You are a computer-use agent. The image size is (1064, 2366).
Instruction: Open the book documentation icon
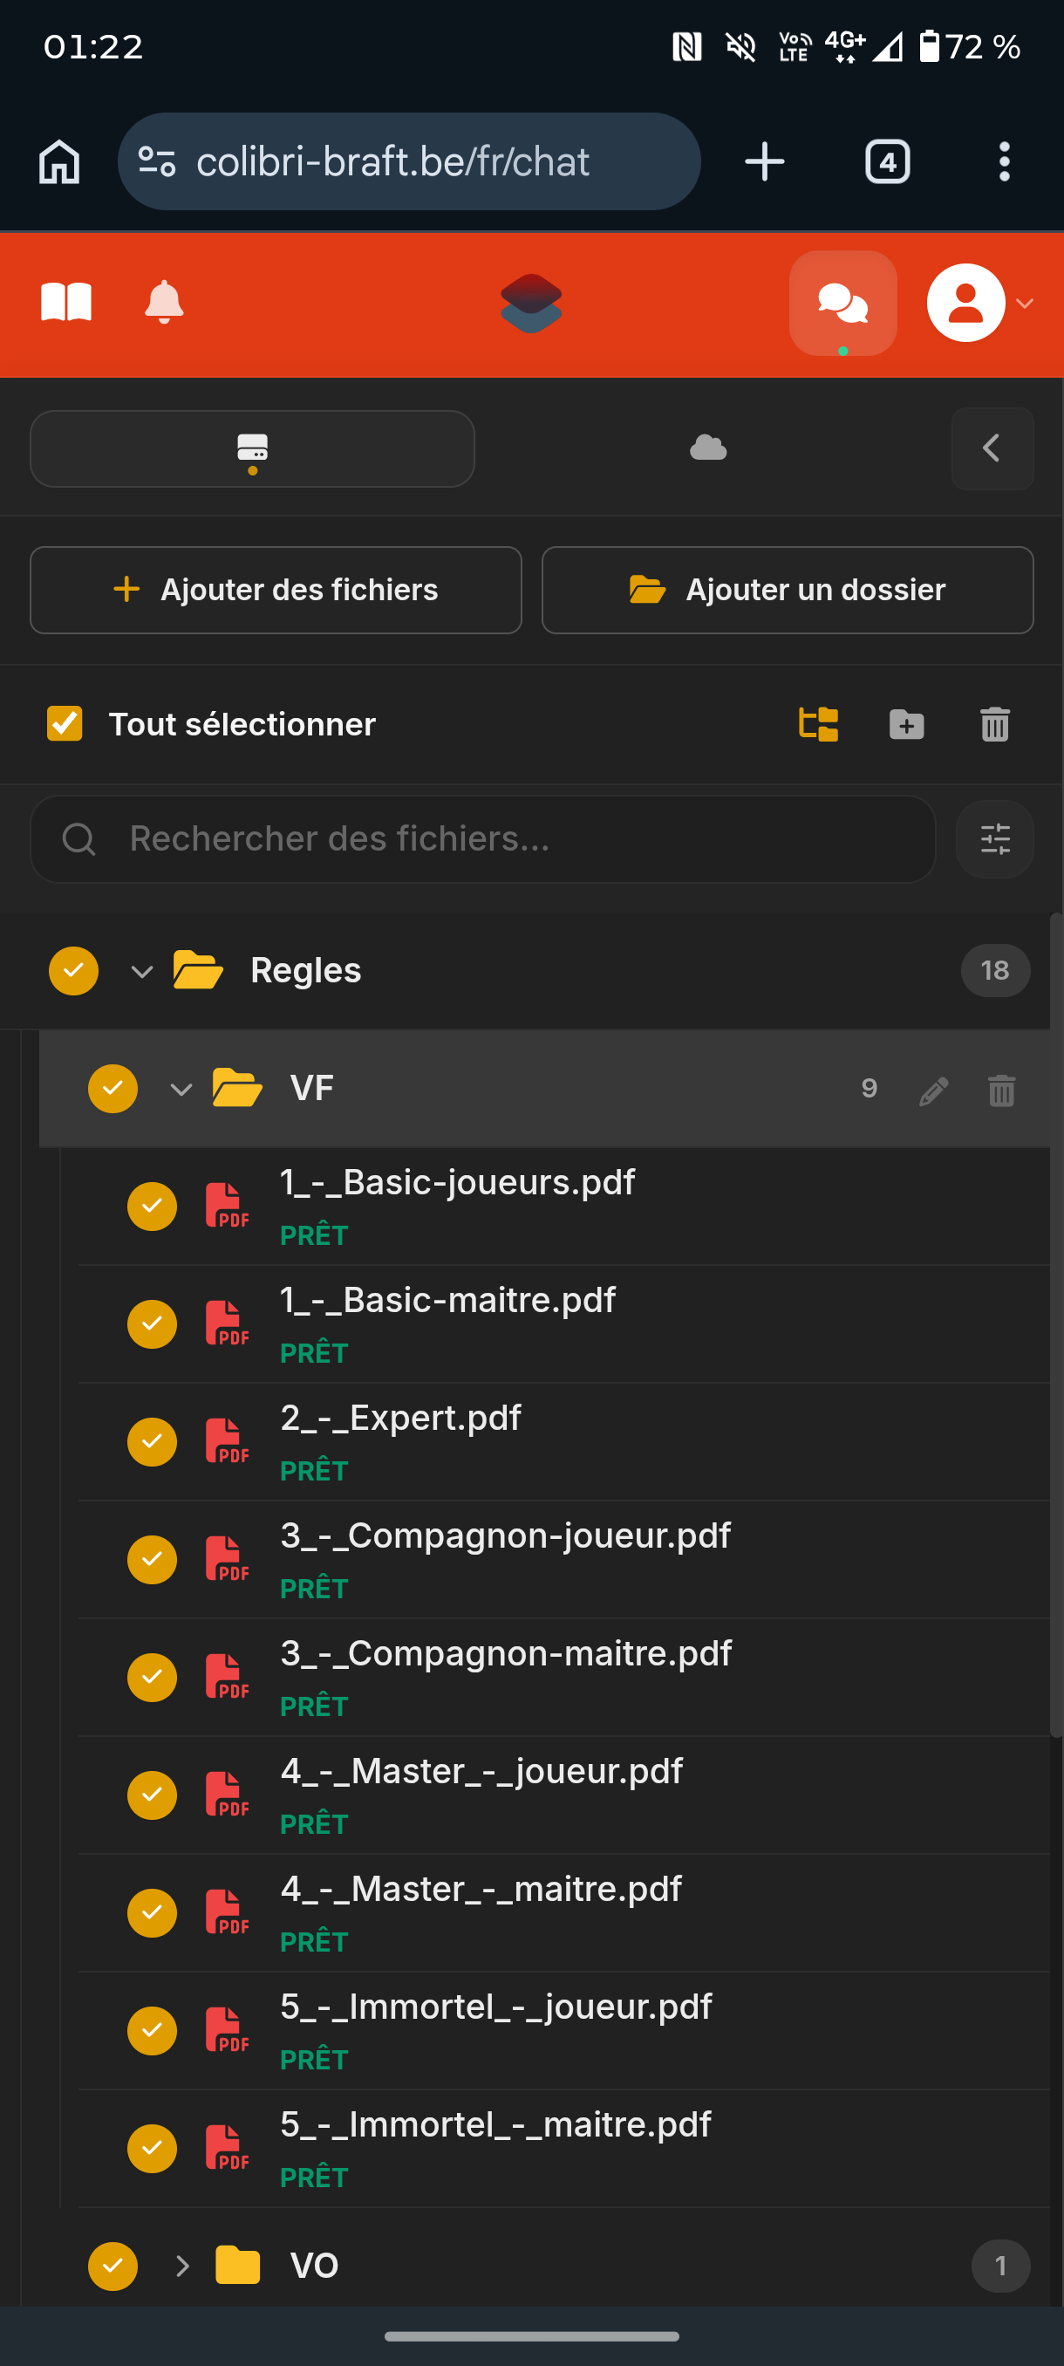point(66,302)
